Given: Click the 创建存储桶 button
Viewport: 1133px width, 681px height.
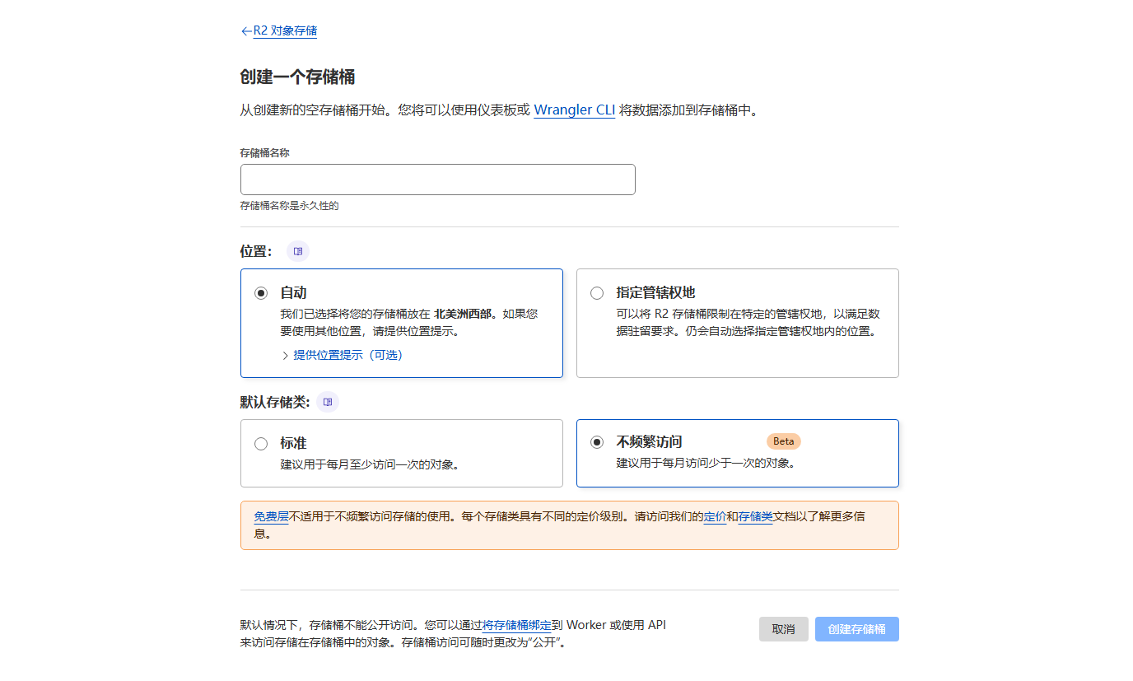Looking at the screenshot, I should click(856, 629).
